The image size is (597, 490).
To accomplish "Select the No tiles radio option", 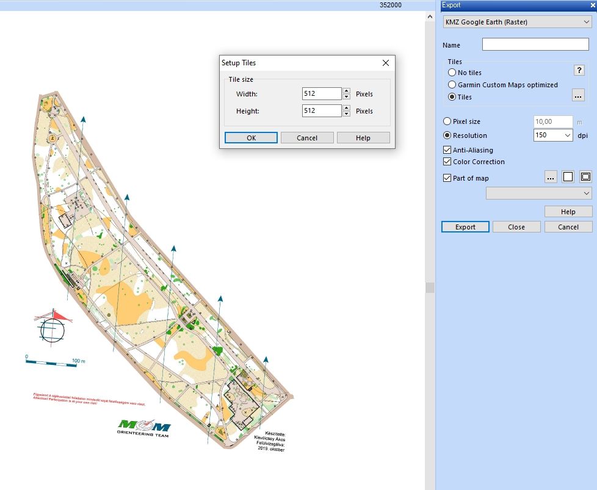I will (x=452, y=73).
